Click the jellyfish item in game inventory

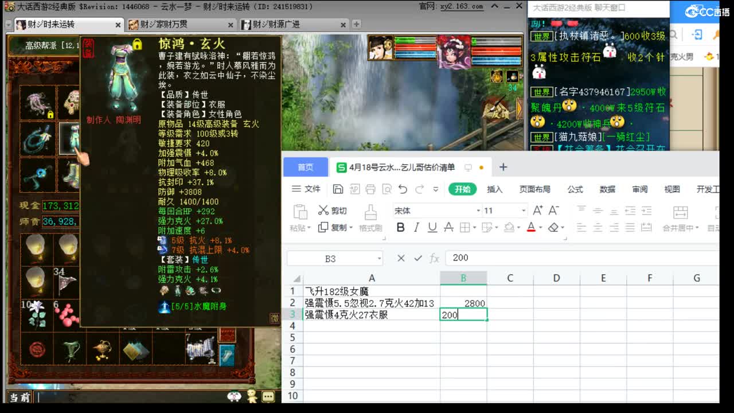tap(38, 103)
